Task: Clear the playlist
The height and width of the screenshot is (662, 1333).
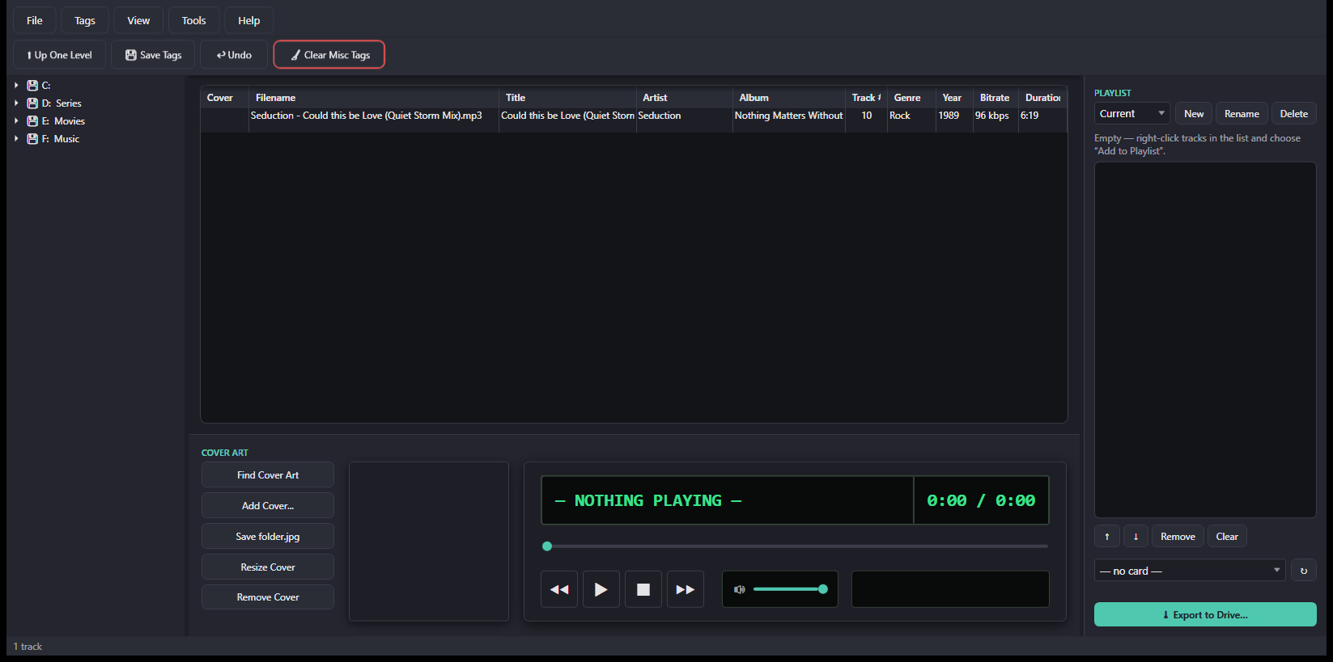Action: (1227, 537)
